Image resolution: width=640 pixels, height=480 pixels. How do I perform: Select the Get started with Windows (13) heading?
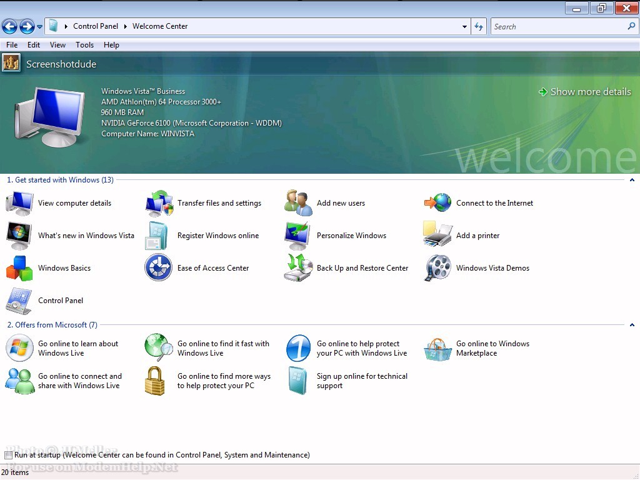(60, 180)
